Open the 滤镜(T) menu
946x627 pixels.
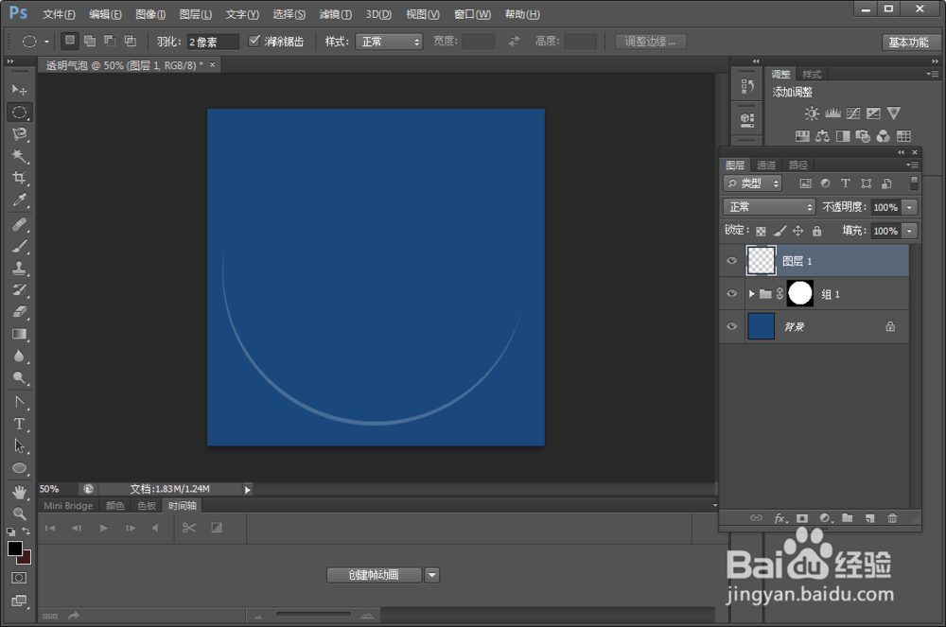[x=336, y=14]
